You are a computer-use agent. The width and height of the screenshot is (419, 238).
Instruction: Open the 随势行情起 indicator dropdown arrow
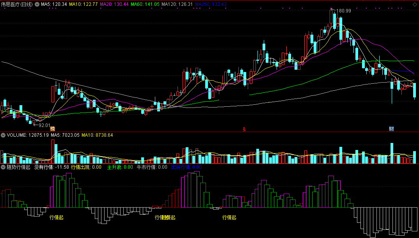click(x=3, y=167)
